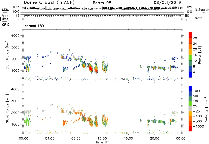Click the green velocity band near 20:00 UT
The height and width of the screenshot is (144, 209).
pos(156,121)
